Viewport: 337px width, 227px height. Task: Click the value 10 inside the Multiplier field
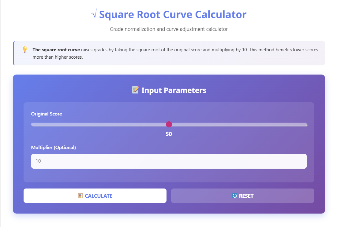[38, 161]
